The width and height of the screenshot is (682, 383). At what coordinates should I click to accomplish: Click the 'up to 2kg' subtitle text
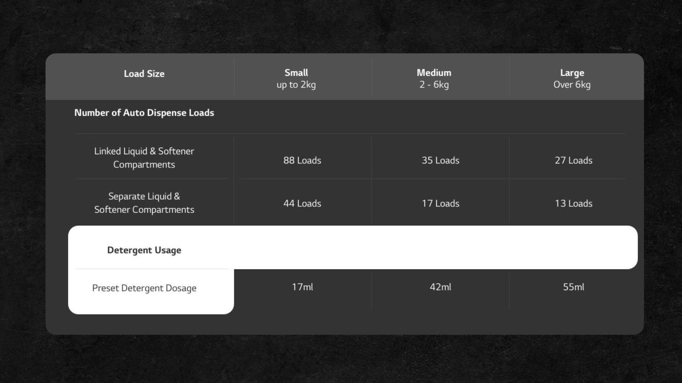click(x=296, y=85)
